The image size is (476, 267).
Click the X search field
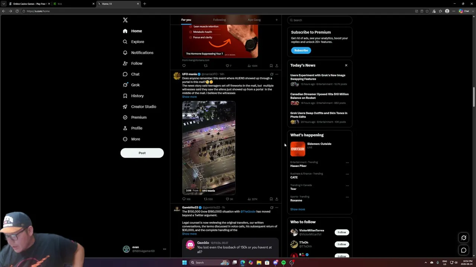[319, 20]
